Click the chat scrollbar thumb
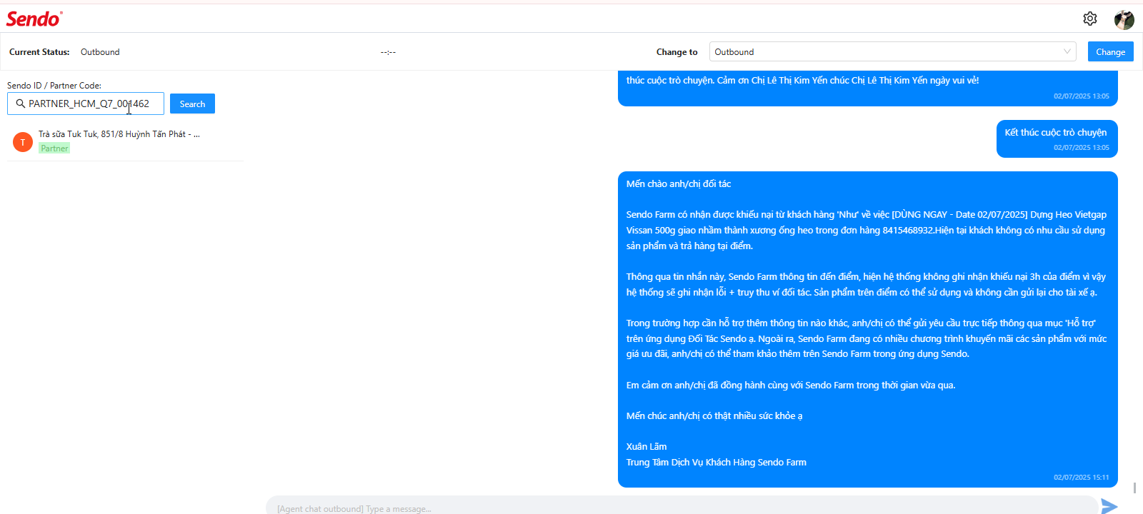Viewport: 1143px width, 514px height. tap(1134, 488)
